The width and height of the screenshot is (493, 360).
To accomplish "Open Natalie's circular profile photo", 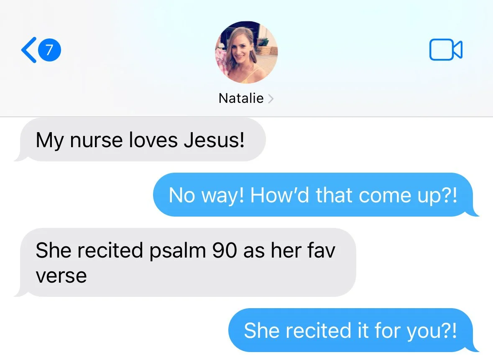I will pyautogui.click(x=246, y=52).
